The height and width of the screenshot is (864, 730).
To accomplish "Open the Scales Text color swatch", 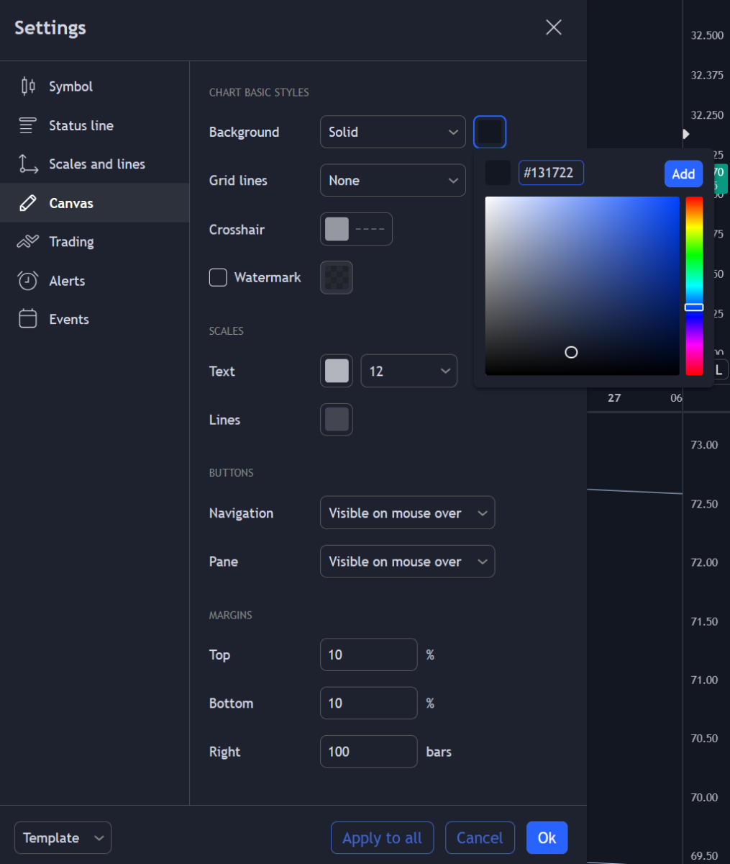I will tap(337, 371).
